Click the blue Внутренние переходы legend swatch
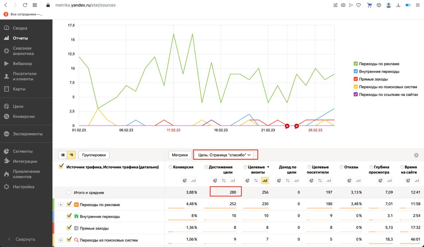 pos(356,71)
